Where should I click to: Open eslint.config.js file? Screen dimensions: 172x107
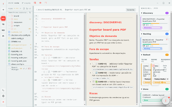click(17, 38)
